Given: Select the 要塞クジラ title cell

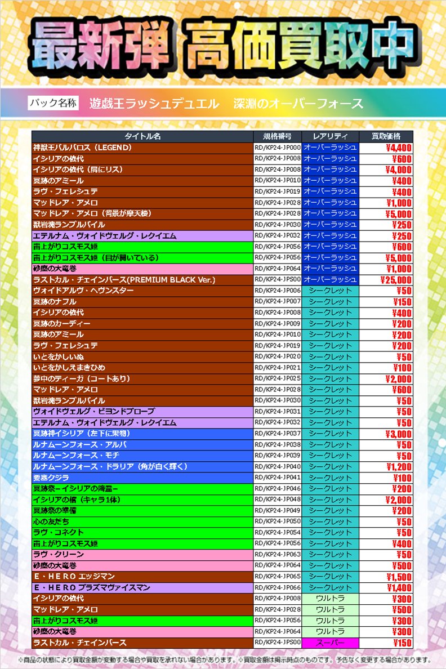Looking at the screenshot, I should coord(142,478).
